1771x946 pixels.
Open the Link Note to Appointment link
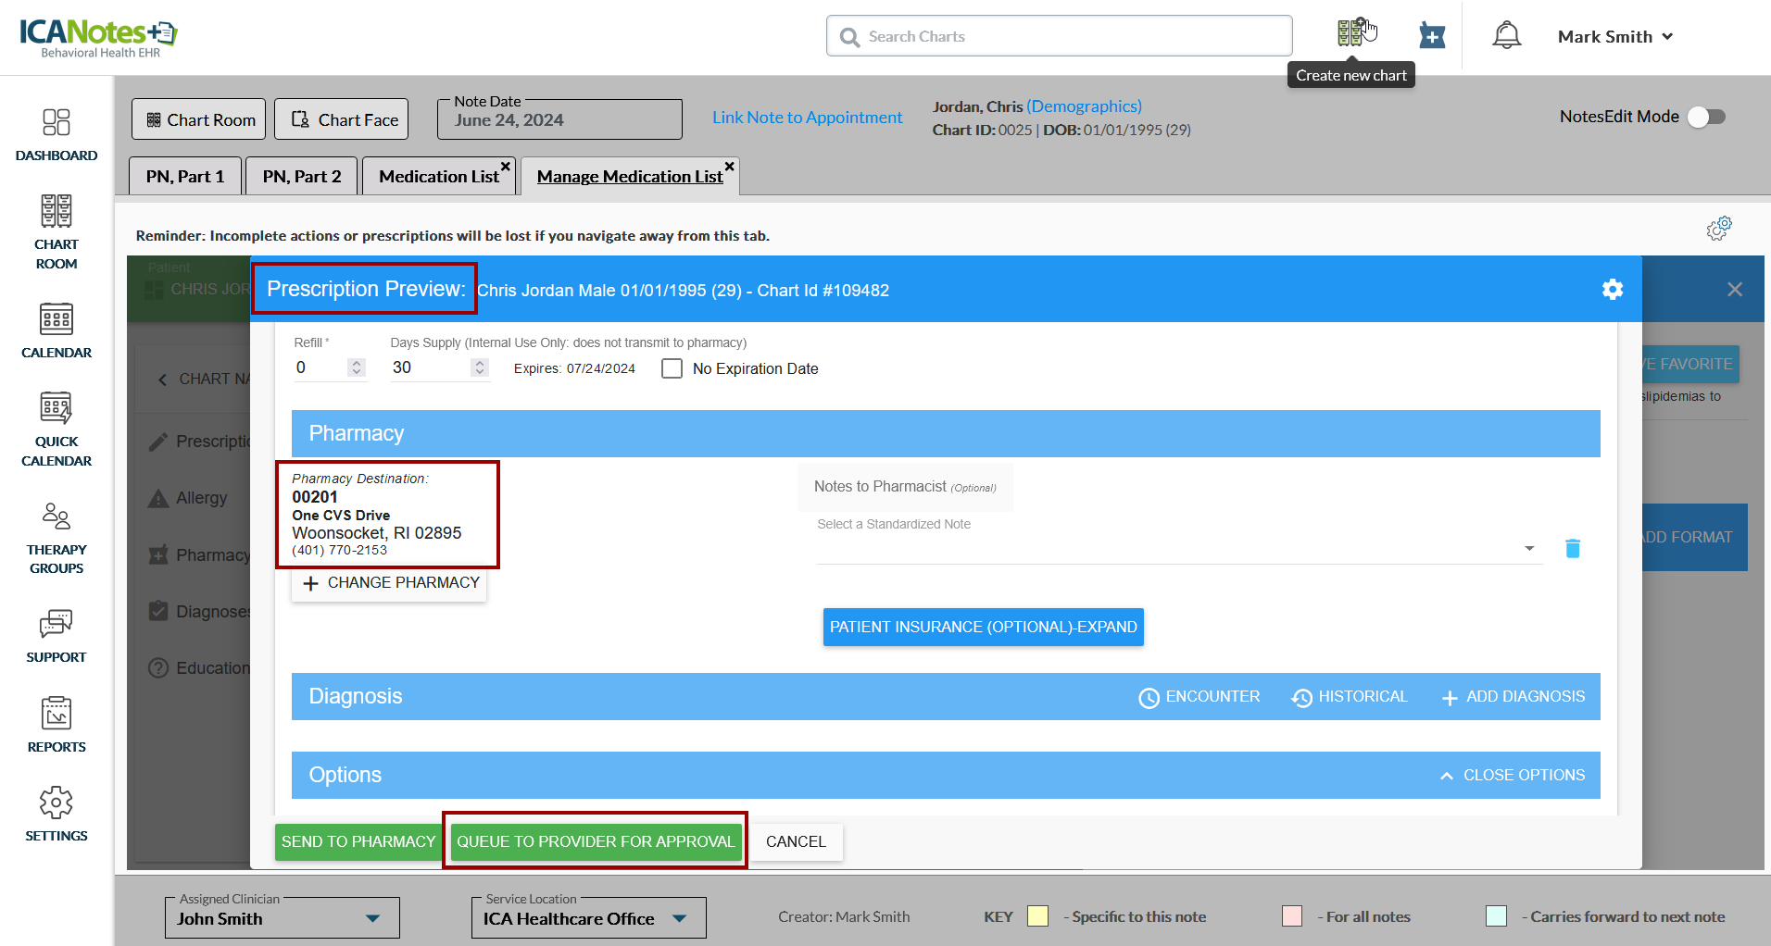tap(807, 118)
